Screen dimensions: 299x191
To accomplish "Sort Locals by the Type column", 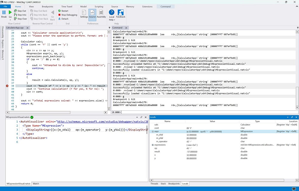I will click(257, 121).
